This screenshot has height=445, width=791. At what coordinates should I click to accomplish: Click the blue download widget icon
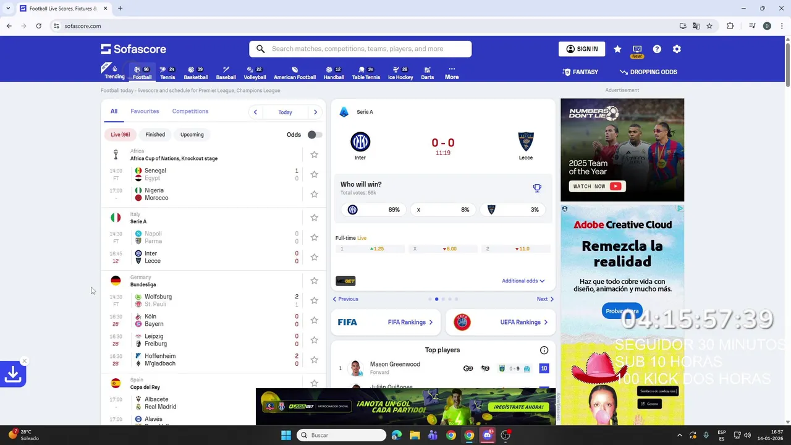pyautogui.click(x=13, y=374)
